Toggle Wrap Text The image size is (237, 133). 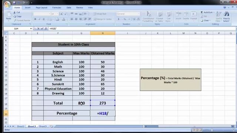pos(100,14)
